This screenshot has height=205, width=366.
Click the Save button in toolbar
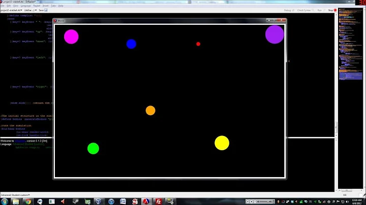coord(43,10)
